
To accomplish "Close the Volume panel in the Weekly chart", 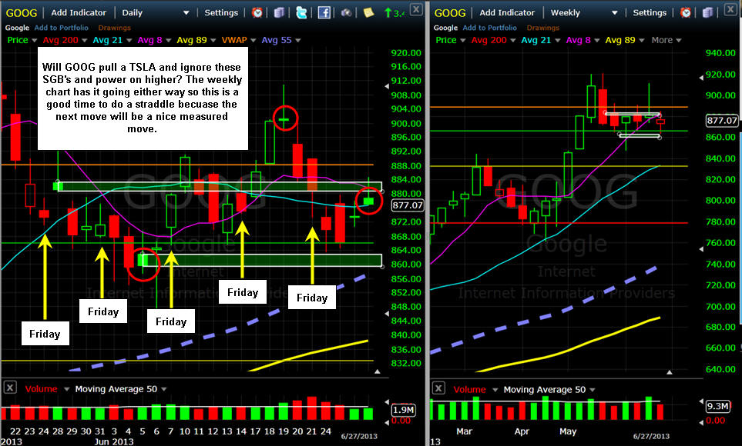I will coord(438,388).
